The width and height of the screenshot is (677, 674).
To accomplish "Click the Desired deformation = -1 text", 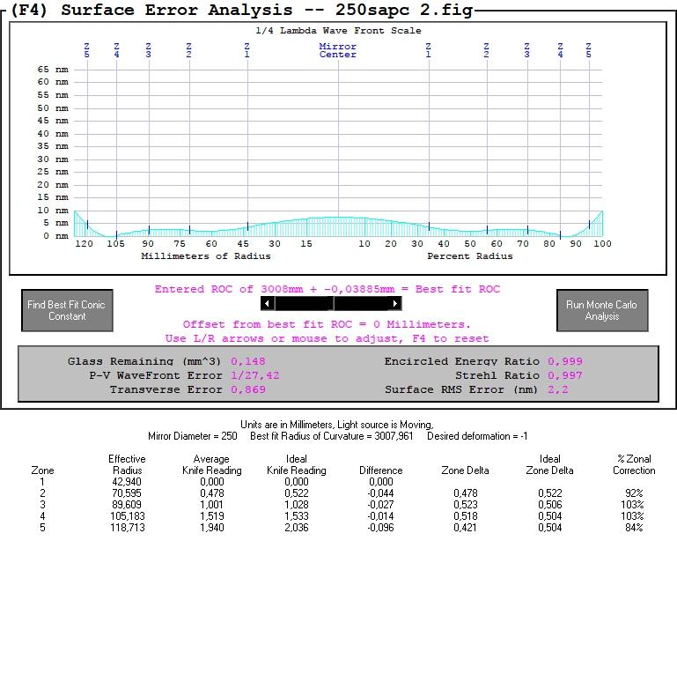I will (x=477, y=436).
